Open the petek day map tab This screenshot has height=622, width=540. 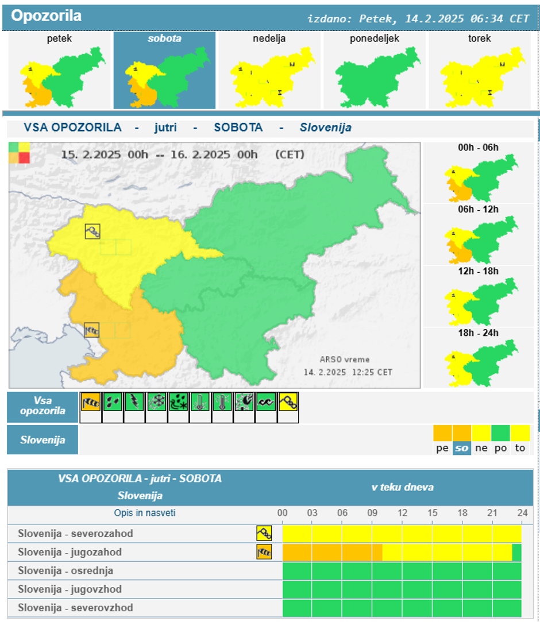pyautogui.click(x=59, y=71)
